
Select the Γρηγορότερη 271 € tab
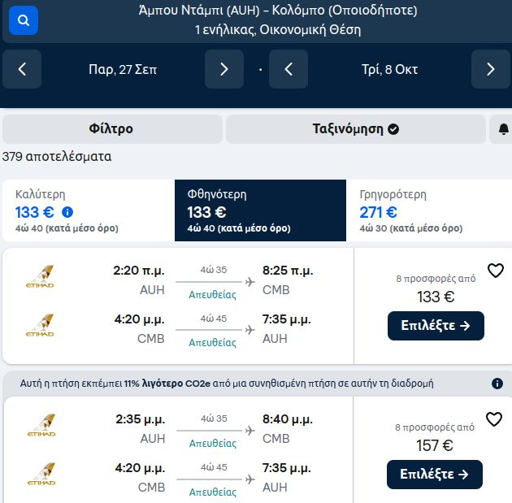tap(429, 210)
